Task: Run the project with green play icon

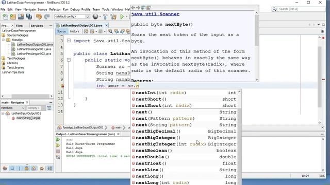Action: coord(122,16)
